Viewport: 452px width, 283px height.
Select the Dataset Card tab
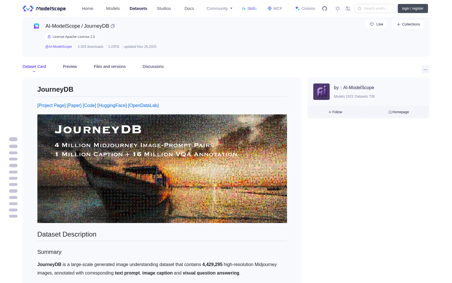34,67
